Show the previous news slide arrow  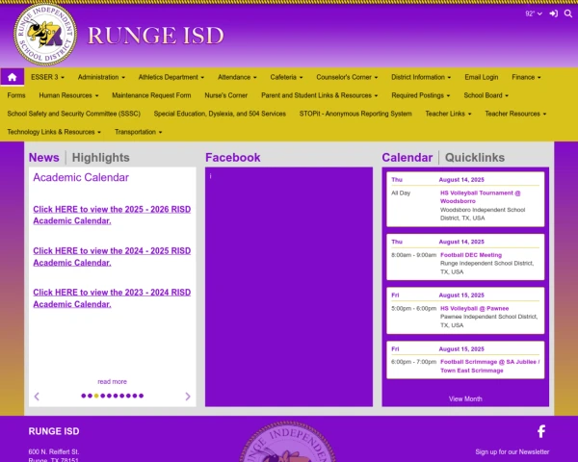pyautogui.click(x=37, y=397)
